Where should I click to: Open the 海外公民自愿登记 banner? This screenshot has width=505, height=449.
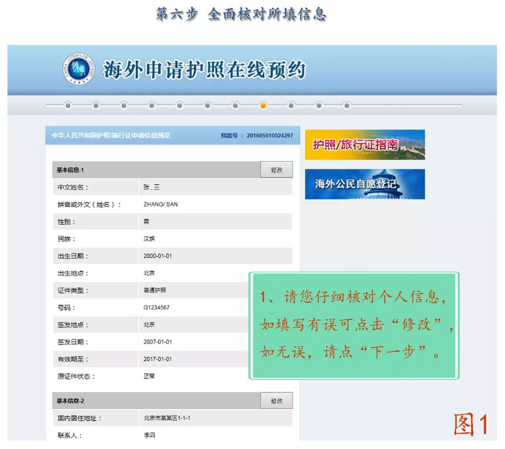[x=364, y=184]
